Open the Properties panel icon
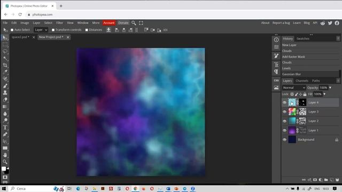Screen dimensions: 342x192 (276, 47)
